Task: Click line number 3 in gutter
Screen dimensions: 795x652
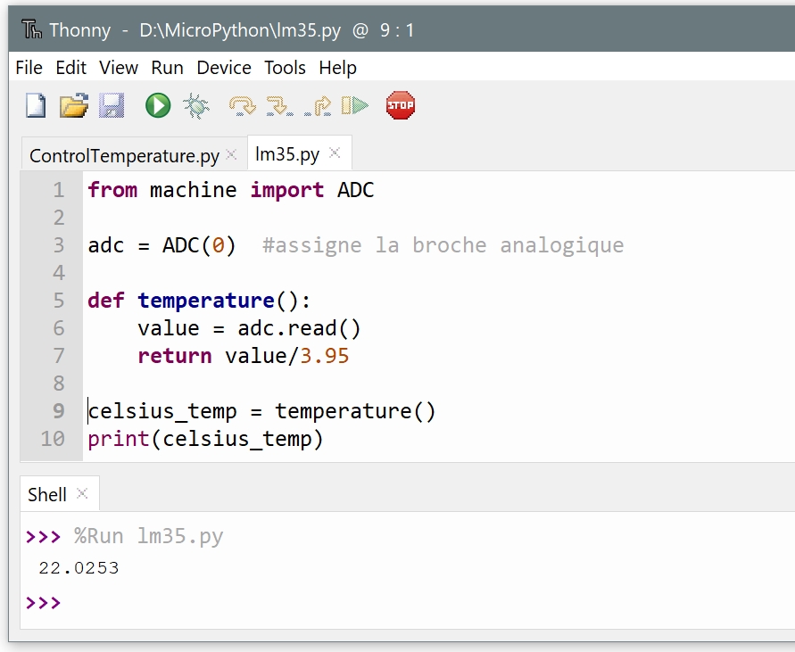Action: 59,245
